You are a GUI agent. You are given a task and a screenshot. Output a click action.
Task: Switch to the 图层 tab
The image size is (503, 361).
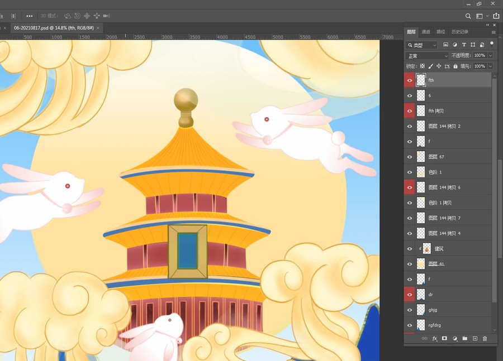click(411, 32)
